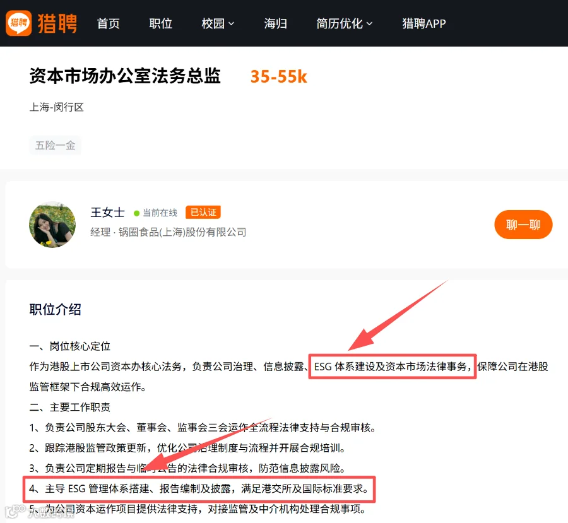Click the line 监管框架下合规高效运作
Image resolution: width=568 pixels, height=523 pixels.
[x=88, y=387]
